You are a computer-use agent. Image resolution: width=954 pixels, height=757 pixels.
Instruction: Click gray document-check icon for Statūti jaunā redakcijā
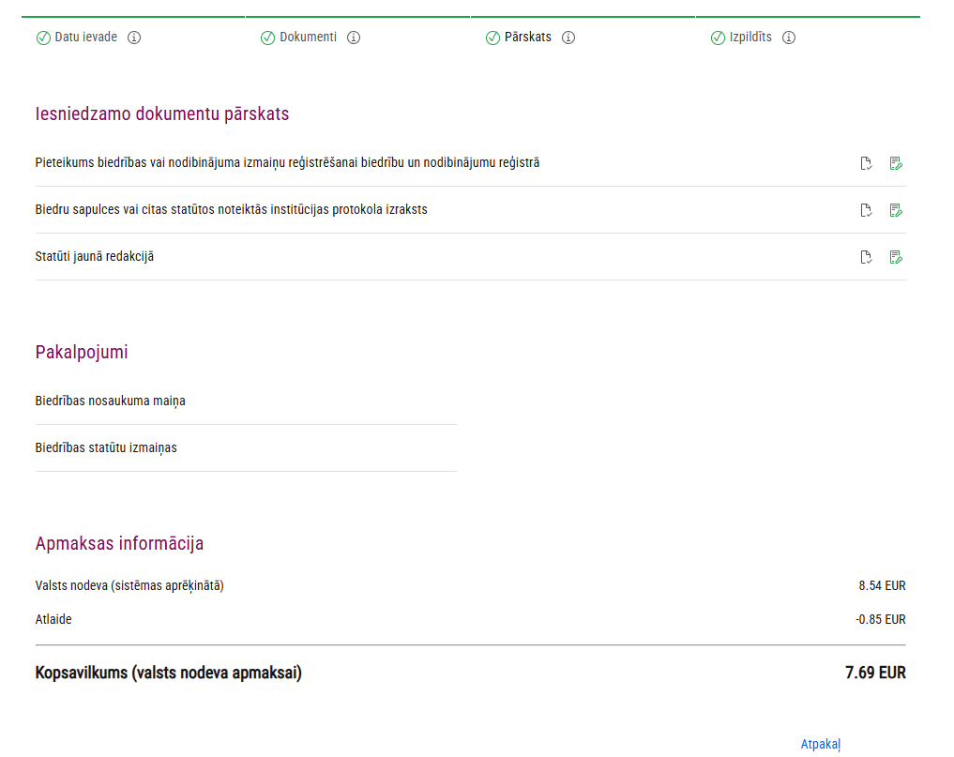[867, 257]
